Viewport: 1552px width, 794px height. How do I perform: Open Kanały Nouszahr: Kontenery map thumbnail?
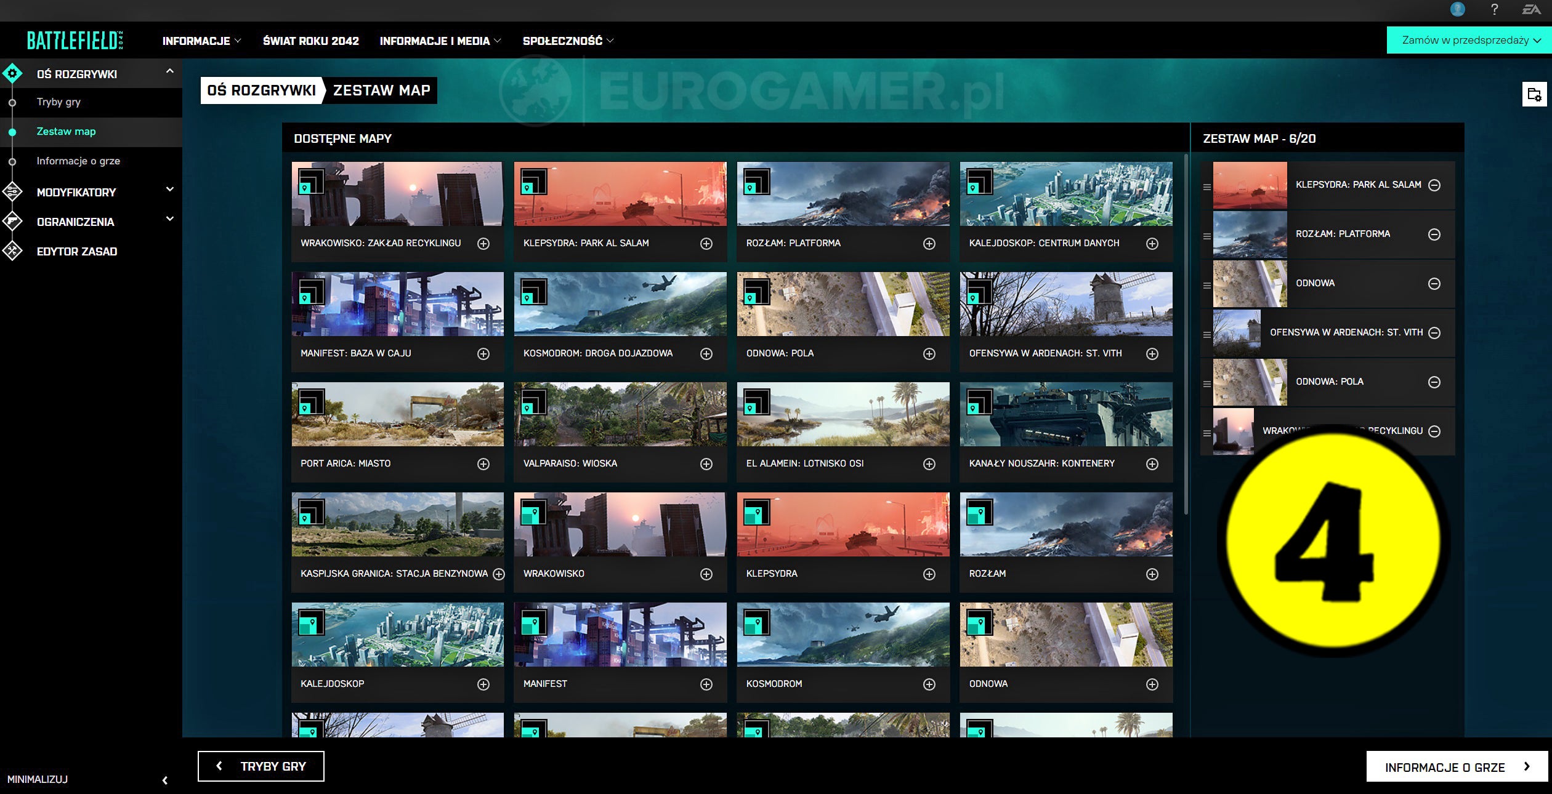(x=1066, y=414)
